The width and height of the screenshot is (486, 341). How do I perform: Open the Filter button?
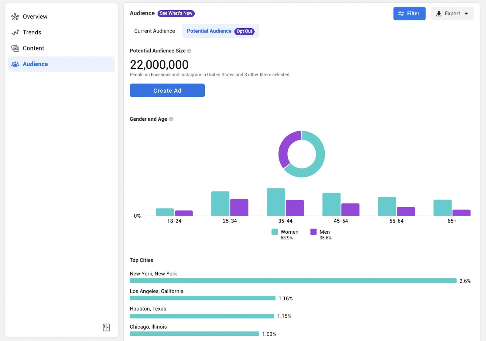tap(409, 14)
